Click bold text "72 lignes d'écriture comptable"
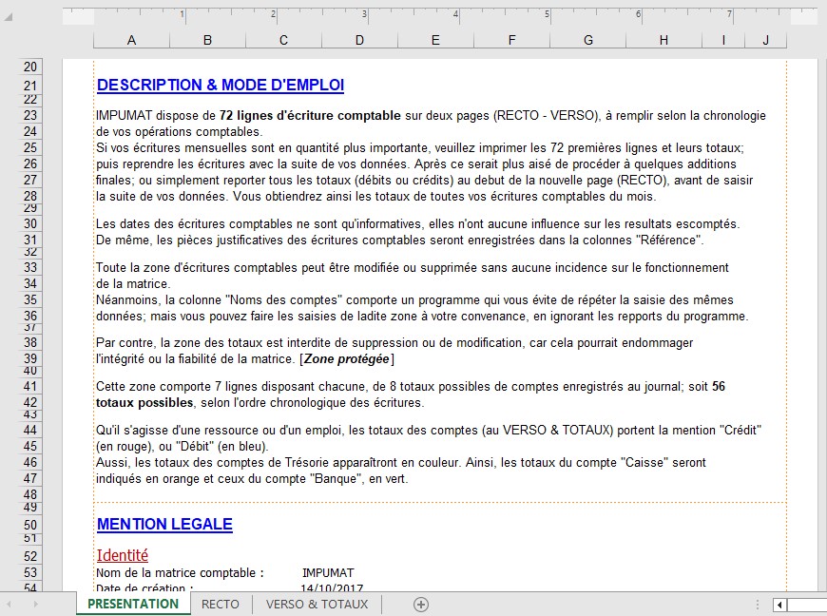 point(310,116)
